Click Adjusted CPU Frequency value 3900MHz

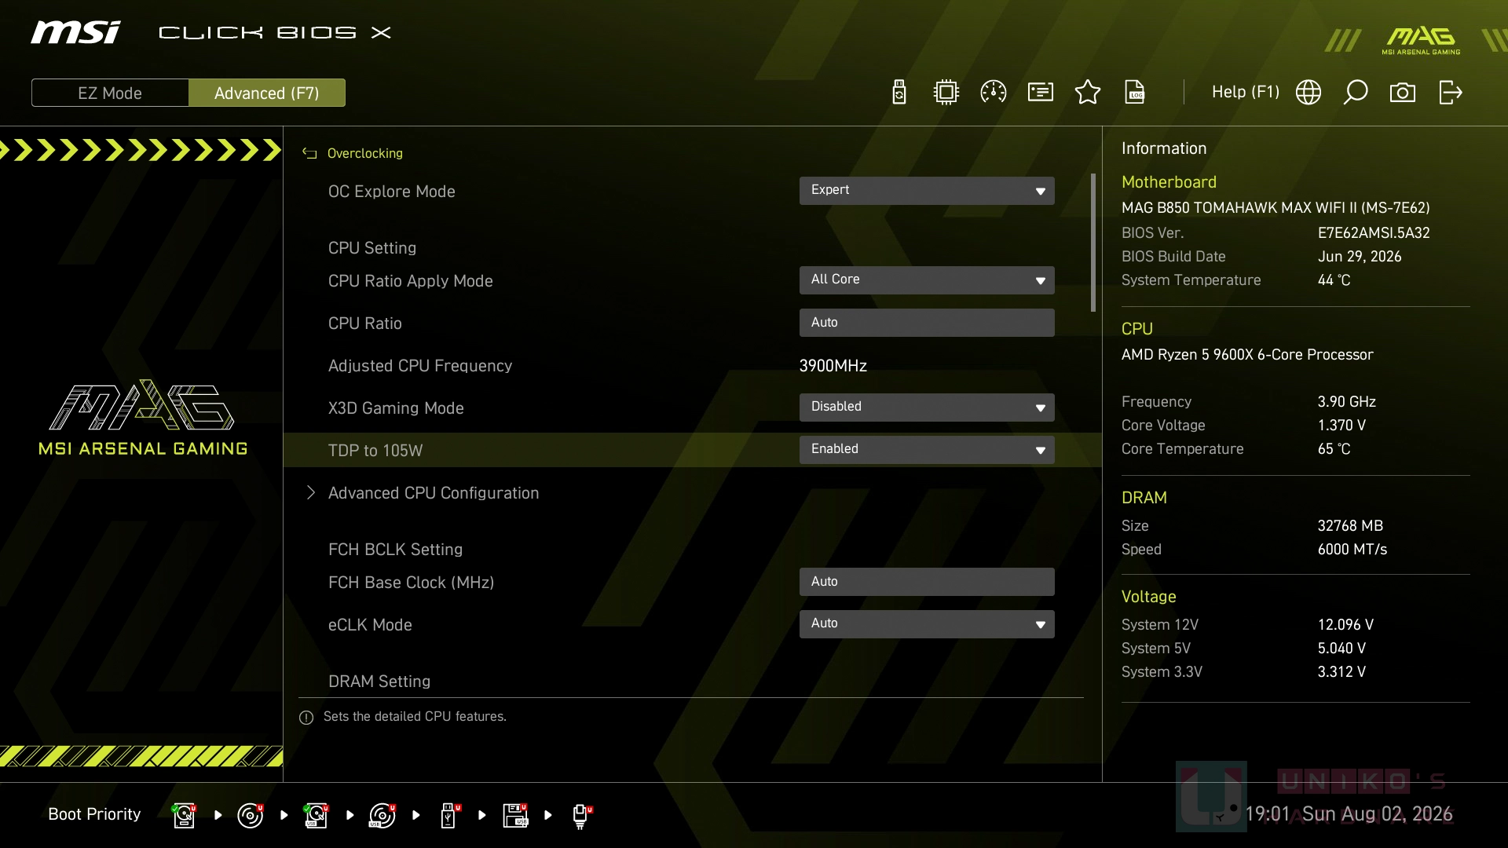pos(833,366)
